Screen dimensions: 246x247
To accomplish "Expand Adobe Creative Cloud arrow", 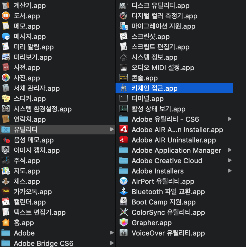I will coord(230,160).
